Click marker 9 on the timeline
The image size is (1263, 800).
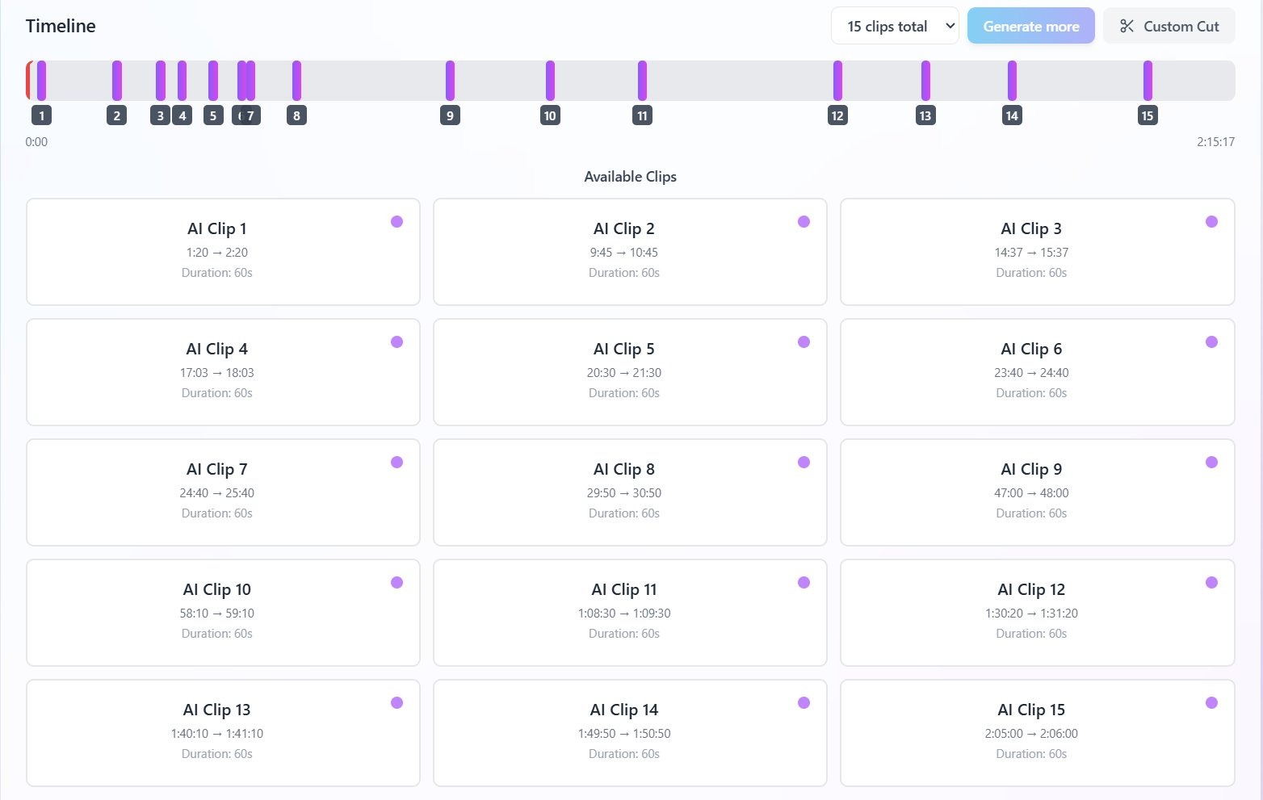(x=450, y=80)
